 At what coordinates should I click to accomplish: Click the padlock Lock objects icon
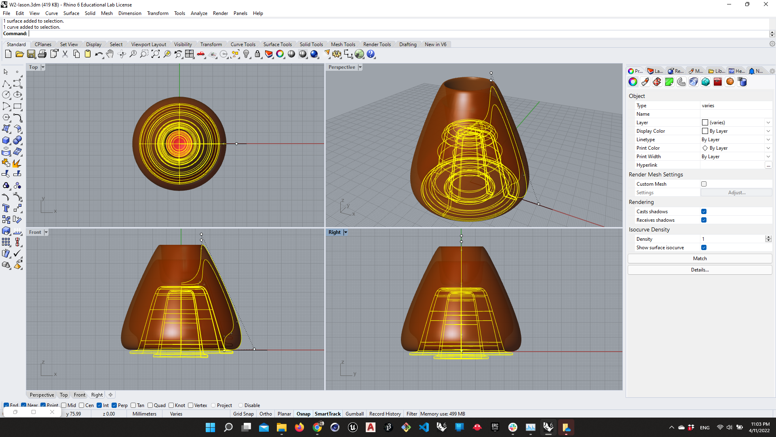(257, 54)
